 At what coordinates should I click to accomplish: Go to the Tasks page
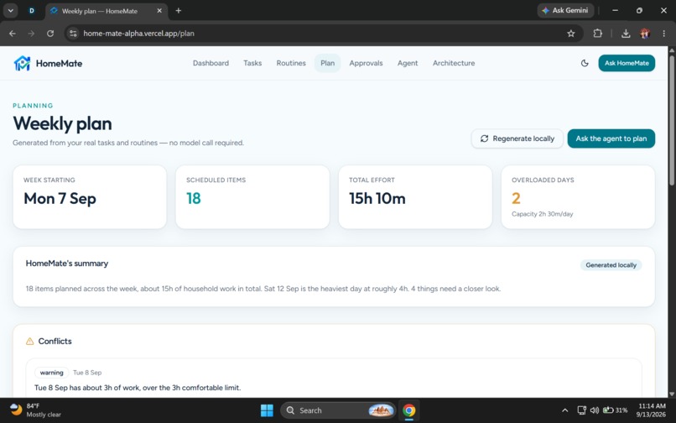click(x=252, y=63)
